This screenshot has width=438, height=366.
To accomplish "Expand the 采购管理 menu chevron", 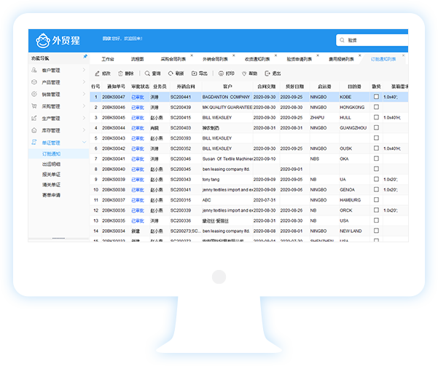I will pos(84,106).
